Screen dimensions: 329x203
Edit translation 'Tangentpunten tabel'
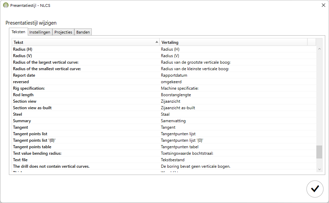click(x=180, y=147)
